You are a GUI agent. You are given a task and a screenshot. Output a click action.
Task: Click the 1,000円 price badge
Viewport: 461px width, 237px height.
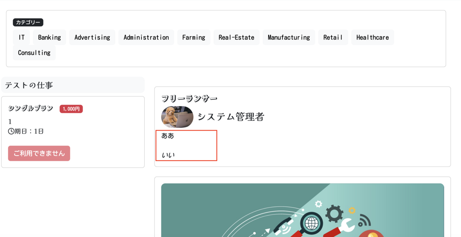(x=71, y=109)
